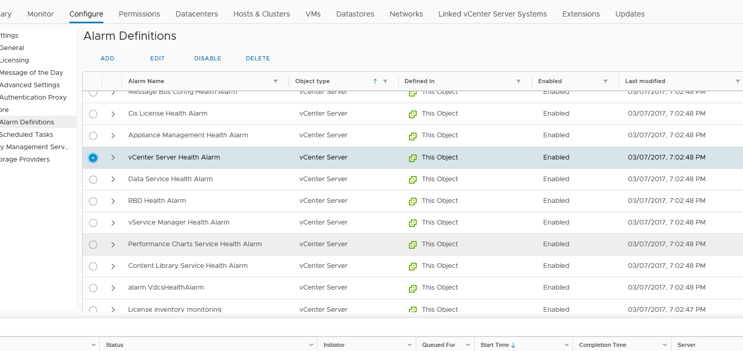The image size is (743, 351).
Task: Click ADD to create a new alarm
Action: (x=107, y=58)
